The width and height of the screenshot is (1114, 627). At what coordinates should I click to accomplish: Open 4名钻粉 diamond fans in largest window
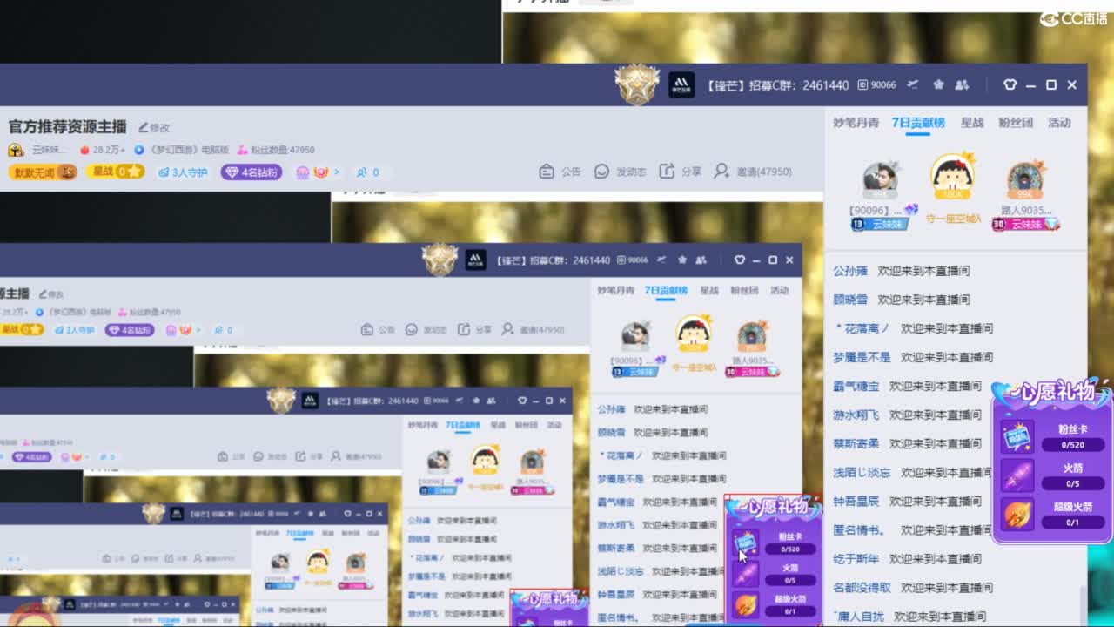click(x=252, y=172)
